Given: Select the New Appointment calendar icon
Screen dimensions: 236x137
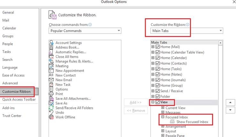Looking at the screenshot, I should (51, 71).
